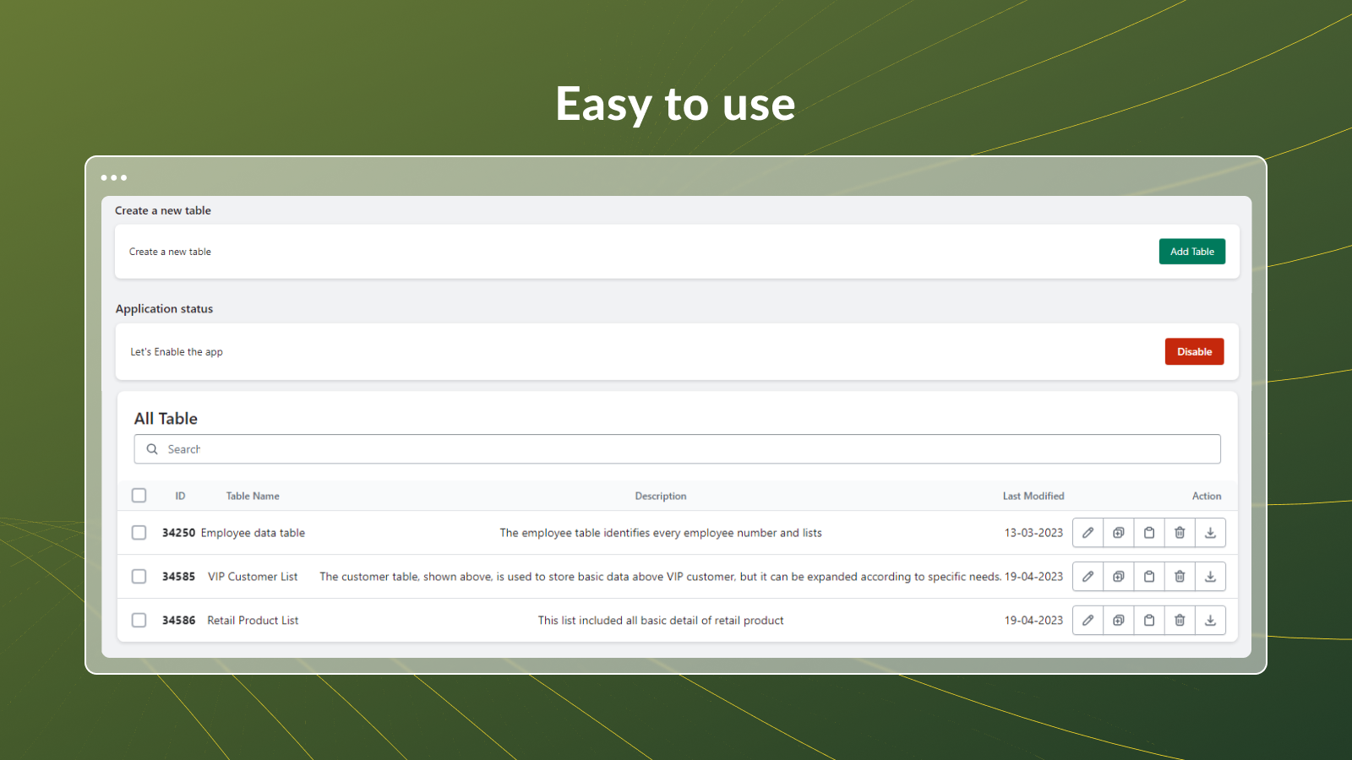Toggle the select-all checkbox in header
Image resolution: width=1352 pixels, height=760 pixels.
pos(139,496)
